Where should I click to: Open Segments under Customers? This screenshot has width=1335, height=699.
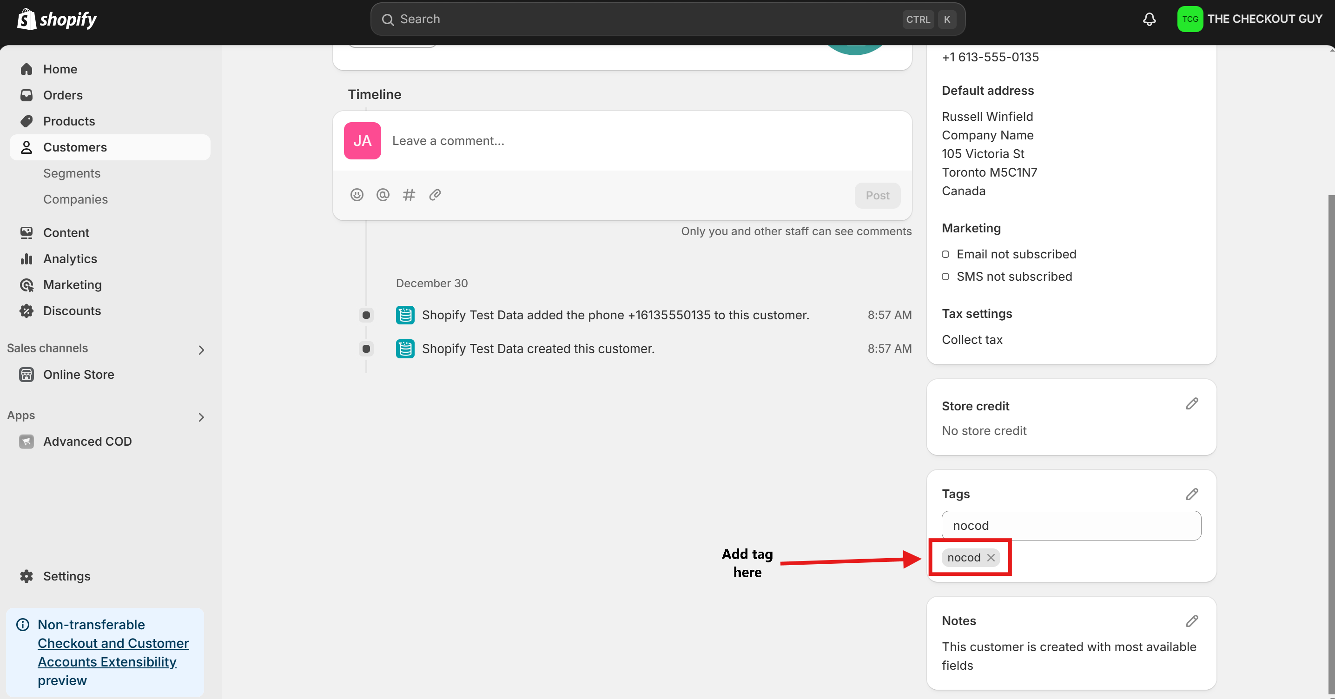pos(72,173)
